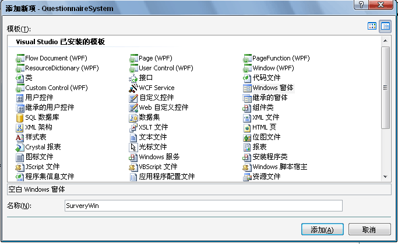Choose the 光标文件 cursor template icon
Image resolution: width=398 pixels, height=244 pixels.
click(133, 148)
